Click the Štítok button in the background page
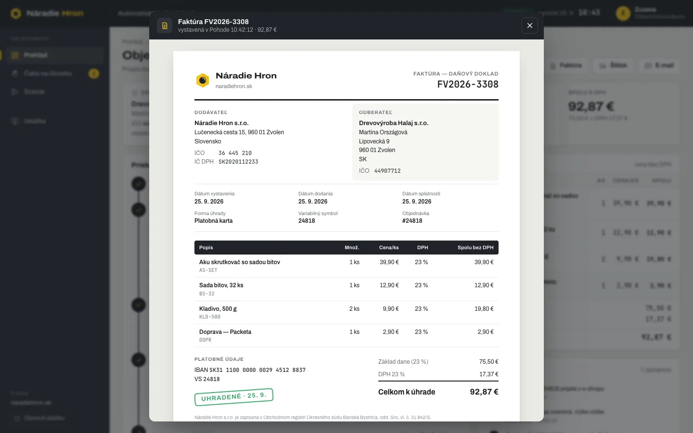Viewport: 693px width, 433px height. point(614,65)
